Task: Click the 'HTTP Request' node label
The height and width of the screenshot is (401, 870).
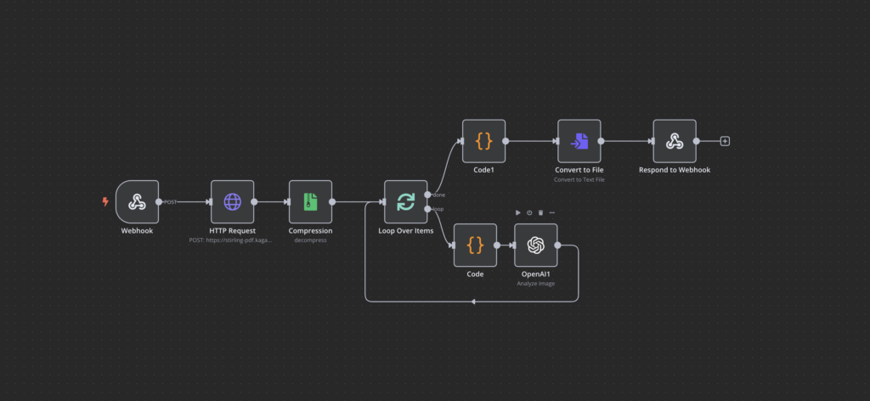Action: (x=233, y=231)
